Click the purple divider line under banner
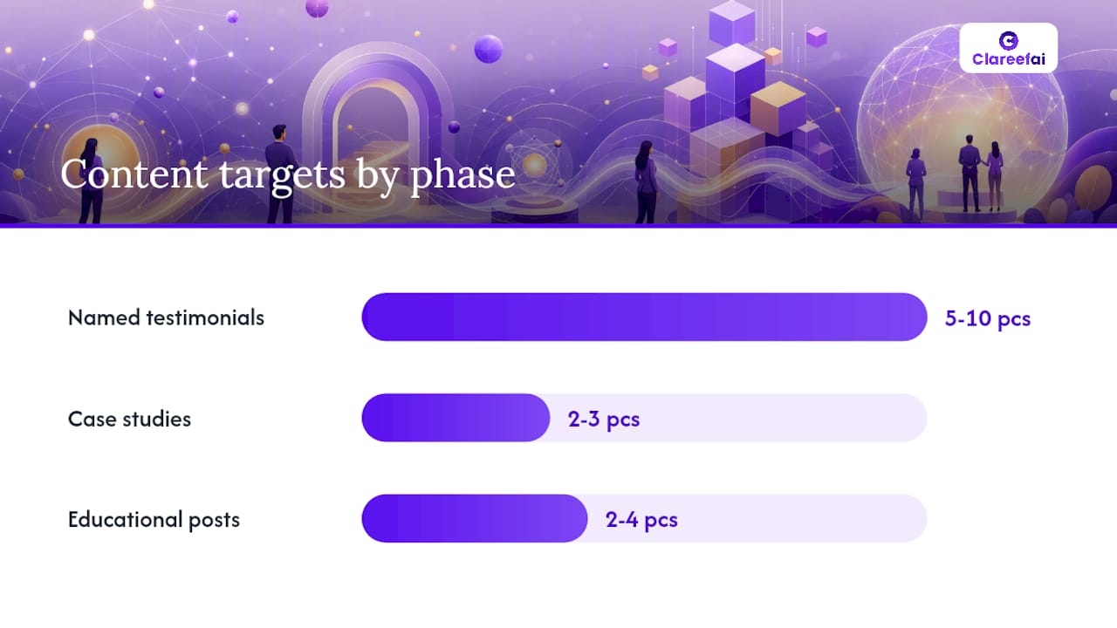1117x628 pixels. [558, 225]
